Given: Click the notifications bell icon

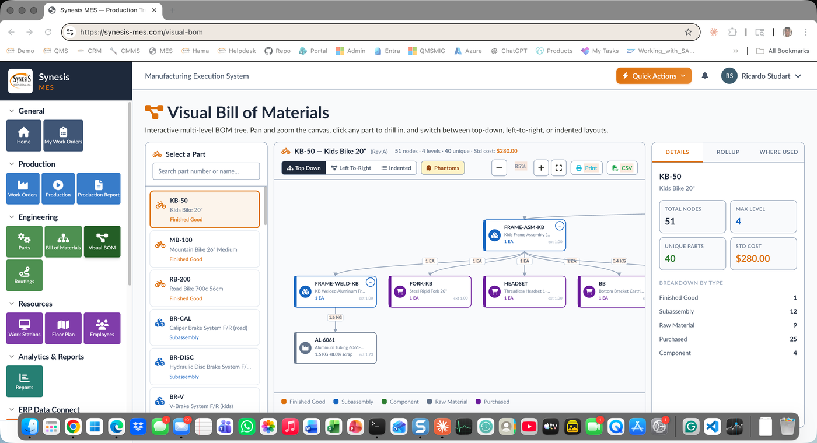Looking at the screenshot, I should 705,76.
